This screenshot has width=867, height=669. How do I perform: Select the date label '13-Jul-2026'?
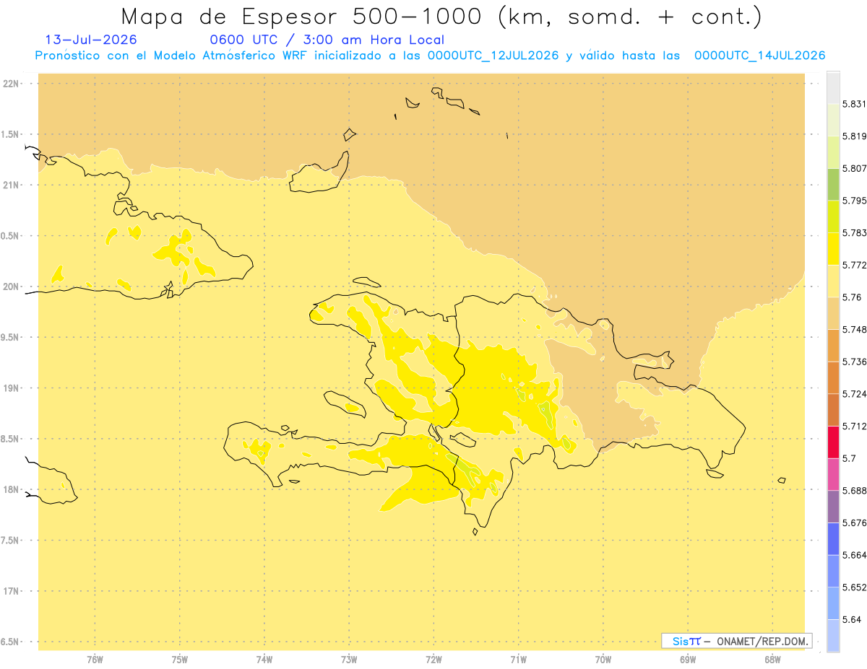(90, 40)
